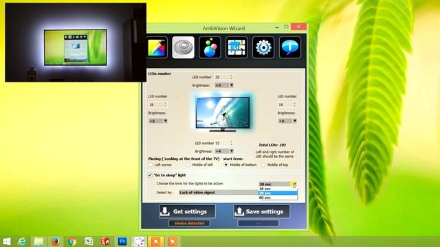
Task: Select the Middle of left radio button
Action: 188,165
